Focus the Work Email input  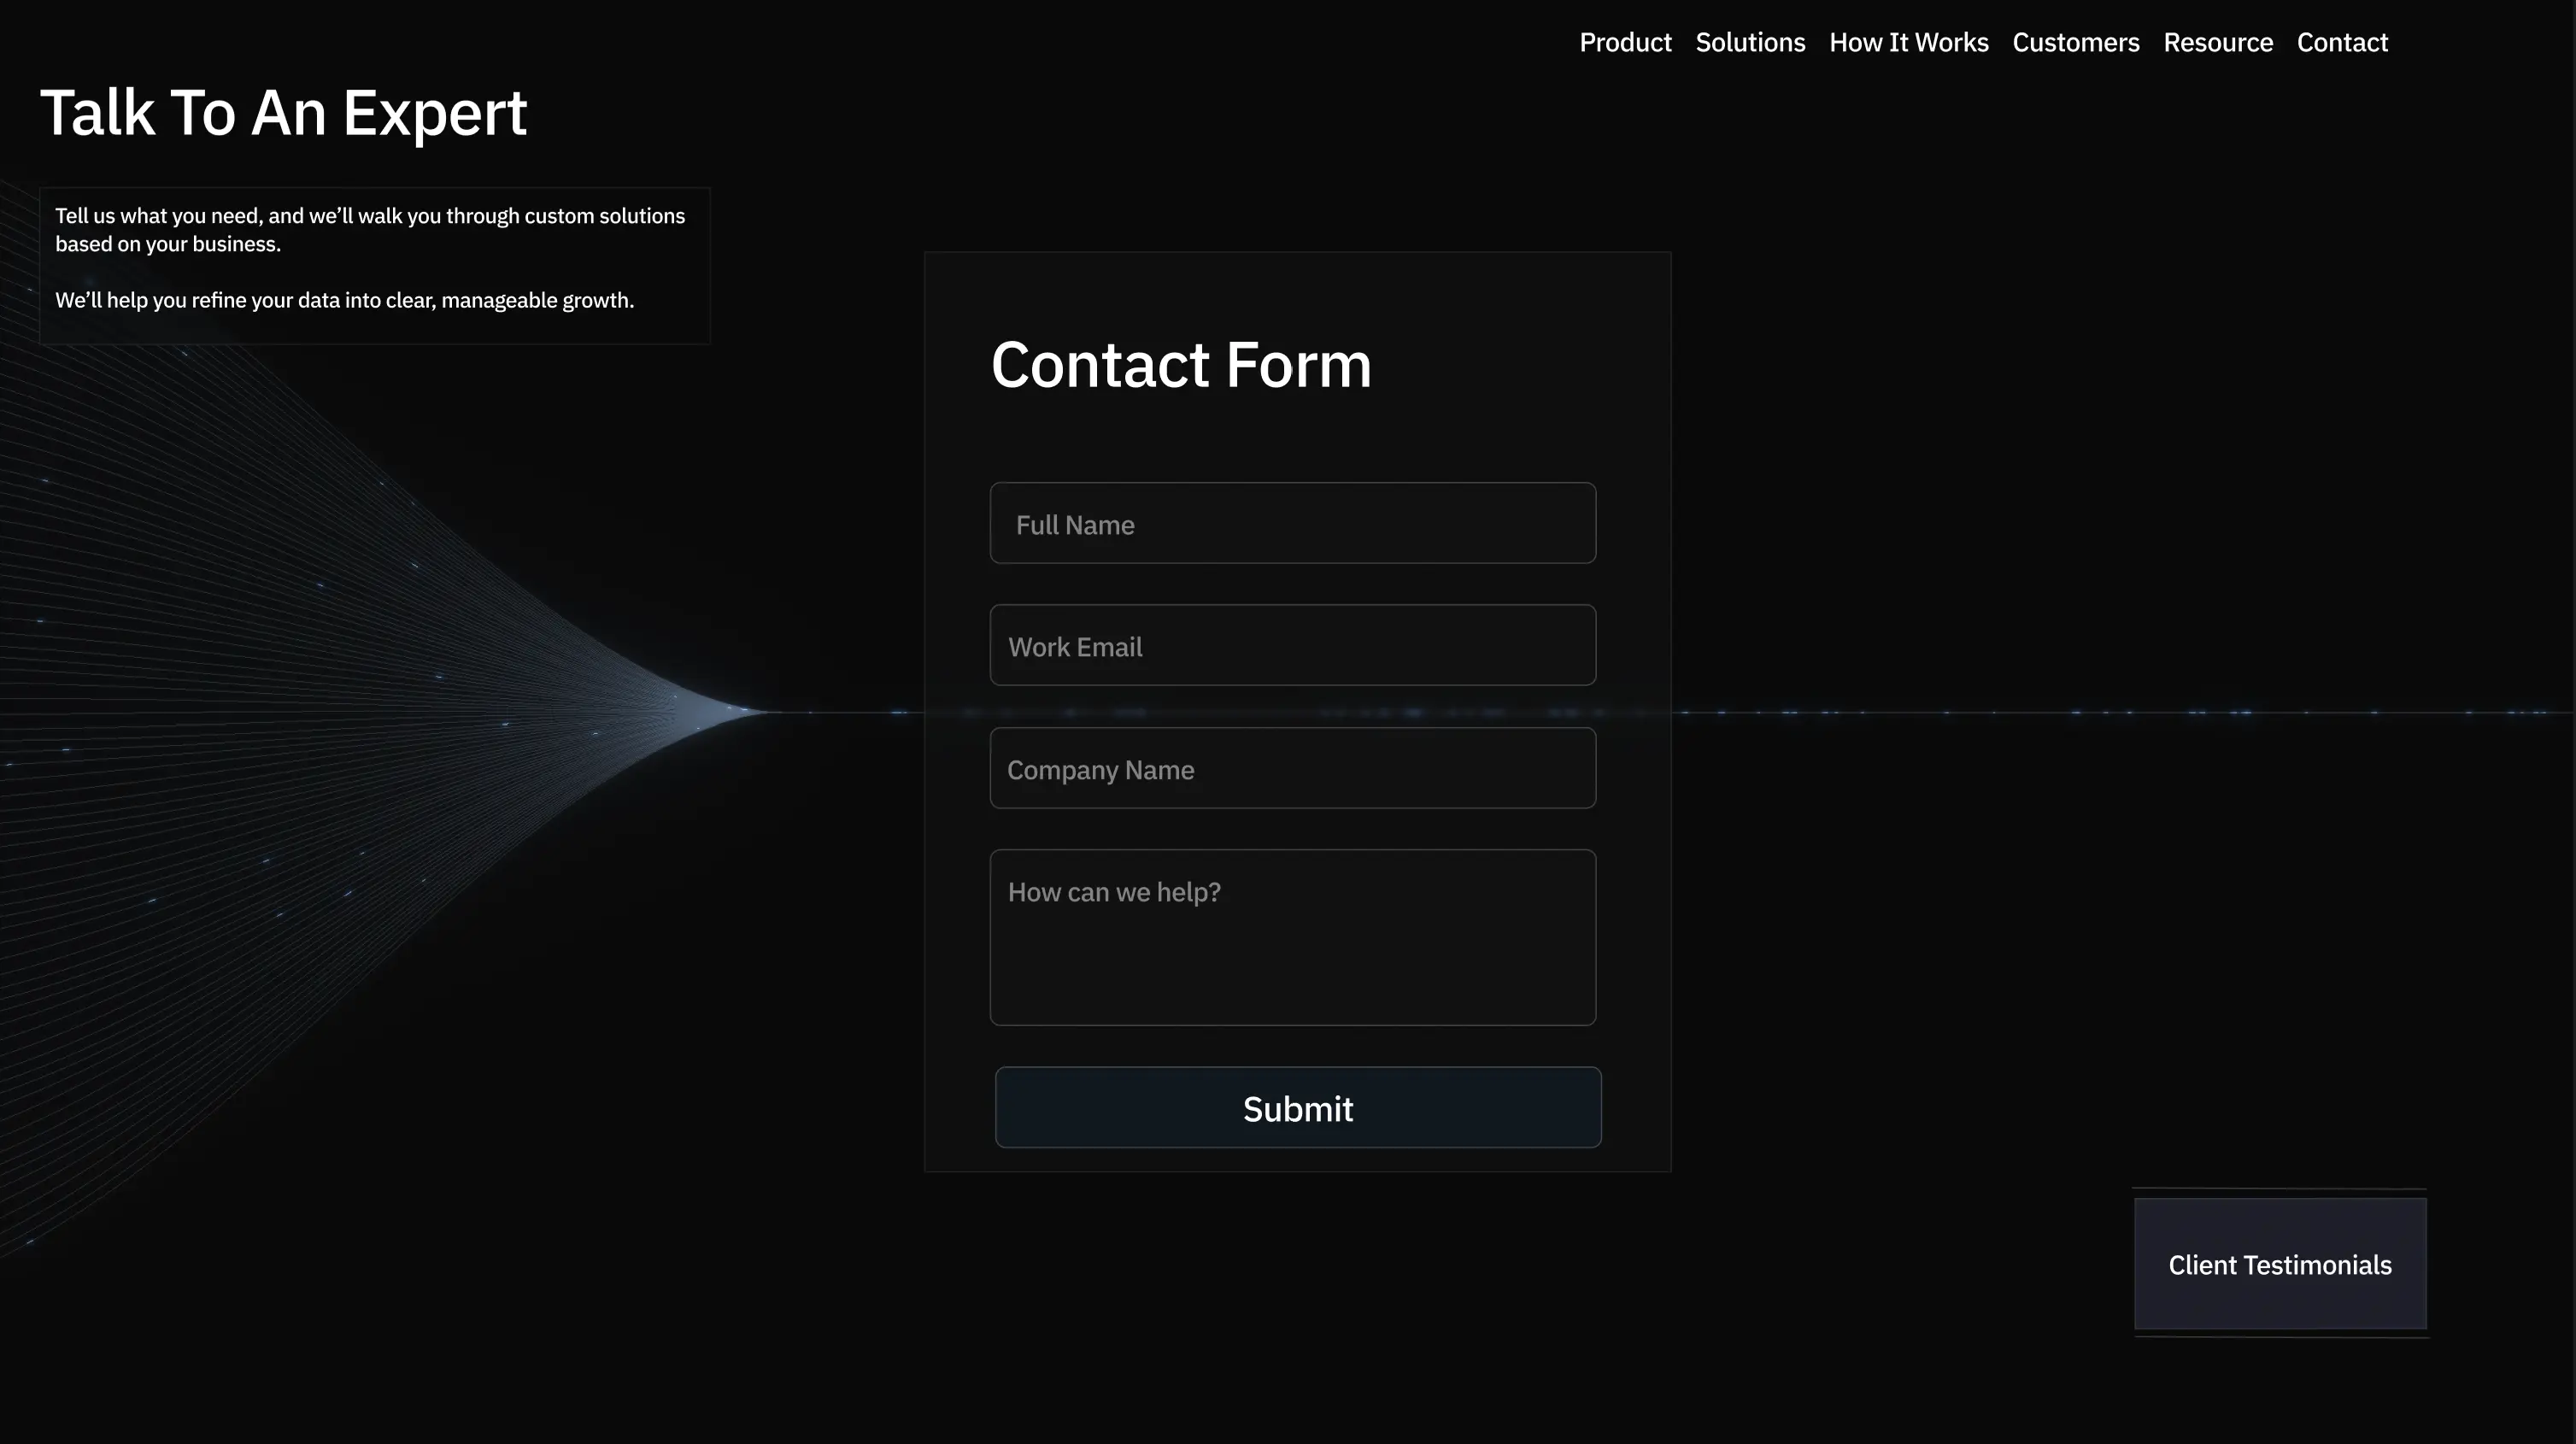(x=1292, y=645)
